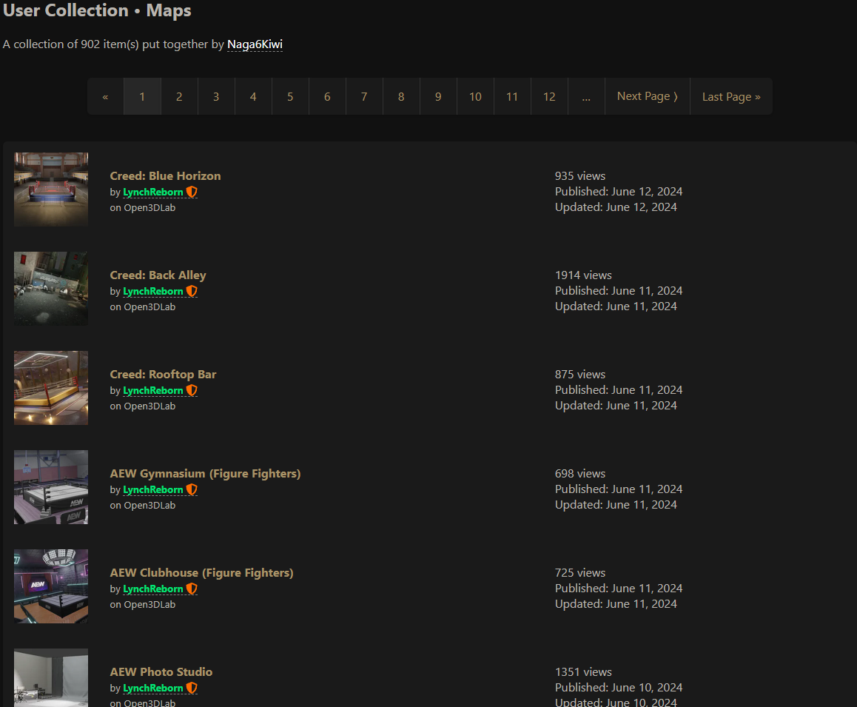Click the '725 views' text
This screenshot has width=857, height=707.
[580, 573]
